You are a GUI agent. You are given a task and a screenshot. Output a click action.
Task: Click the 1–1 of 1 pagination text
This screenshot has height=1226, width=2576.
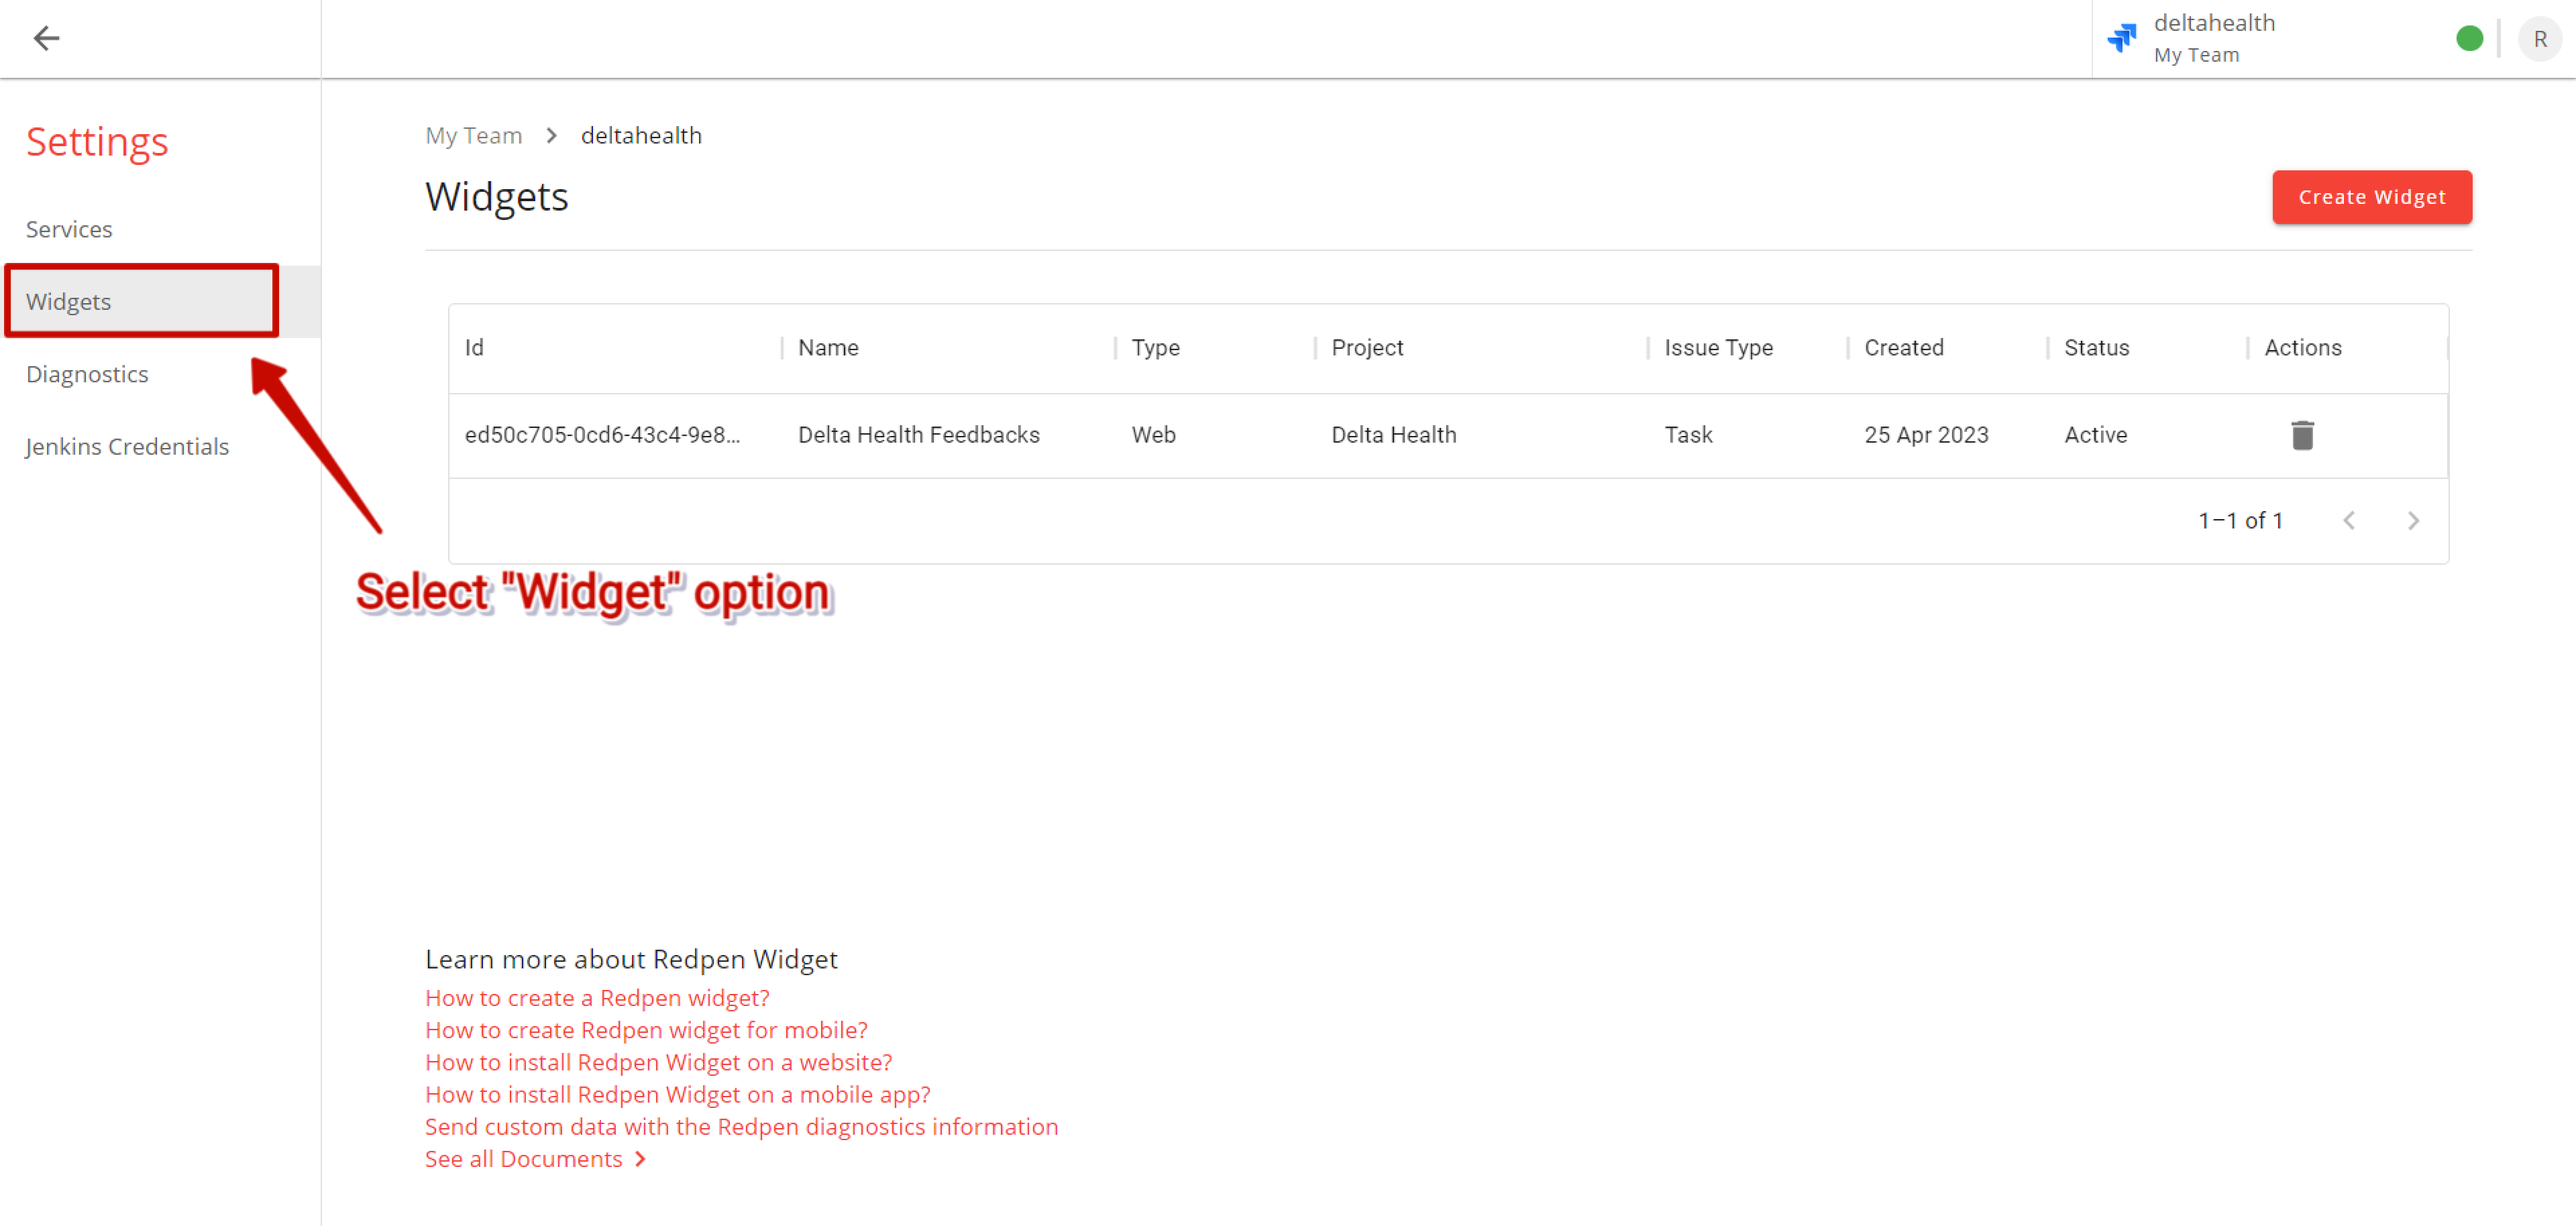pyautogui.click(x=2240, y=520)
